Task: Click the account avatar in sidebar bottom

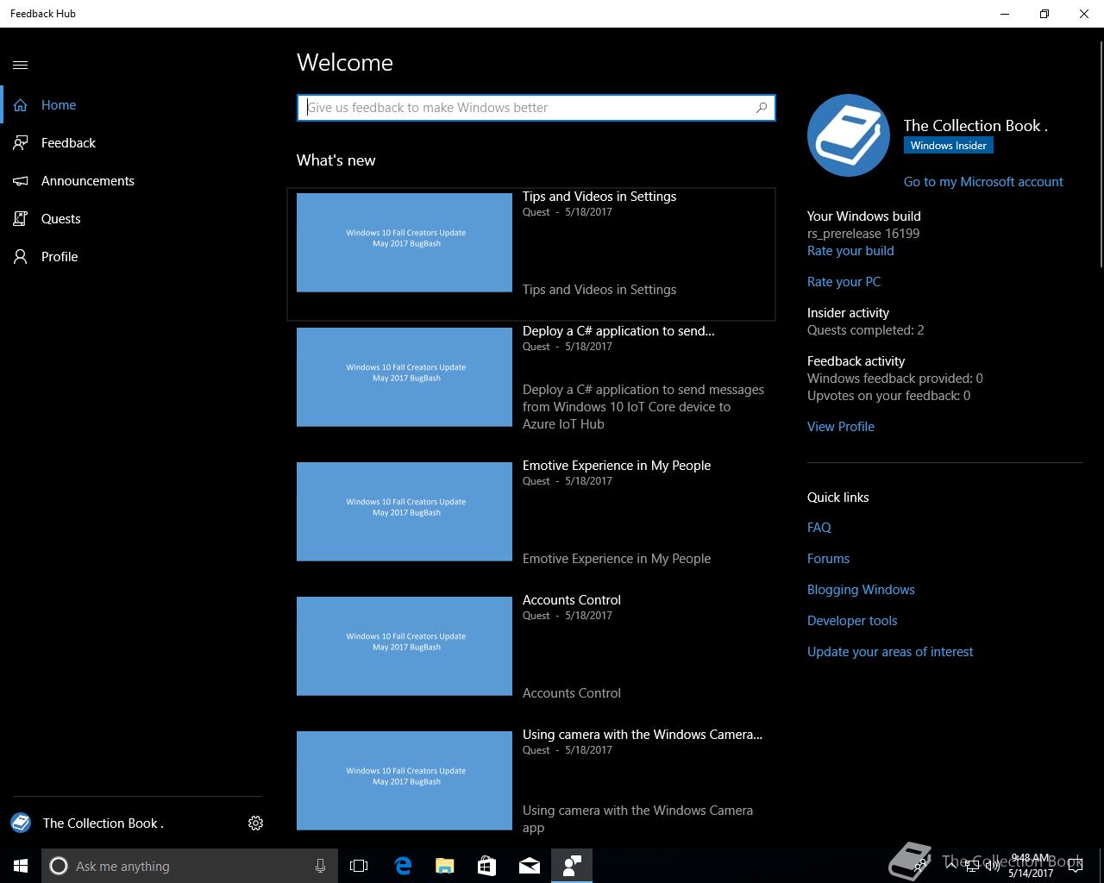Action: click(21, 824)
